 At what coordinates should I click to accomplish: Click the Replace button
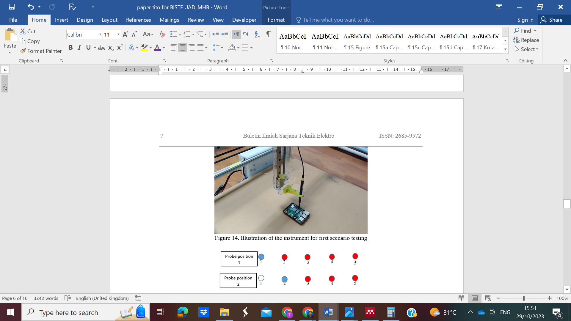526,40
